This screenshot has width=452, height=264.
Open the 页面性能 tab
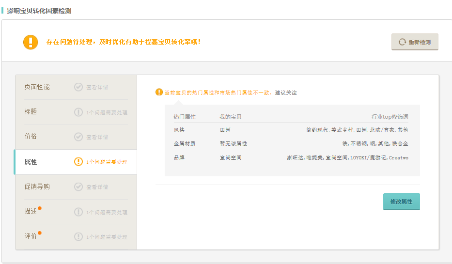coord(37,87)
